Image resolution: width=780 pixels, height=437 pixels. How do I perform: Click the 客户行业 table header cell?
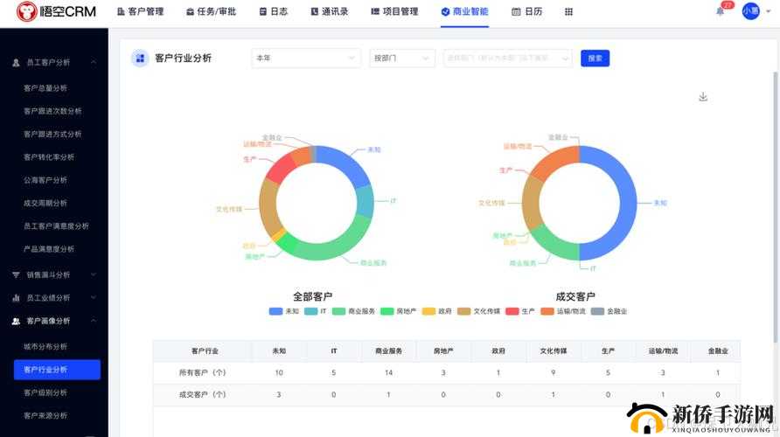[205, 351]
